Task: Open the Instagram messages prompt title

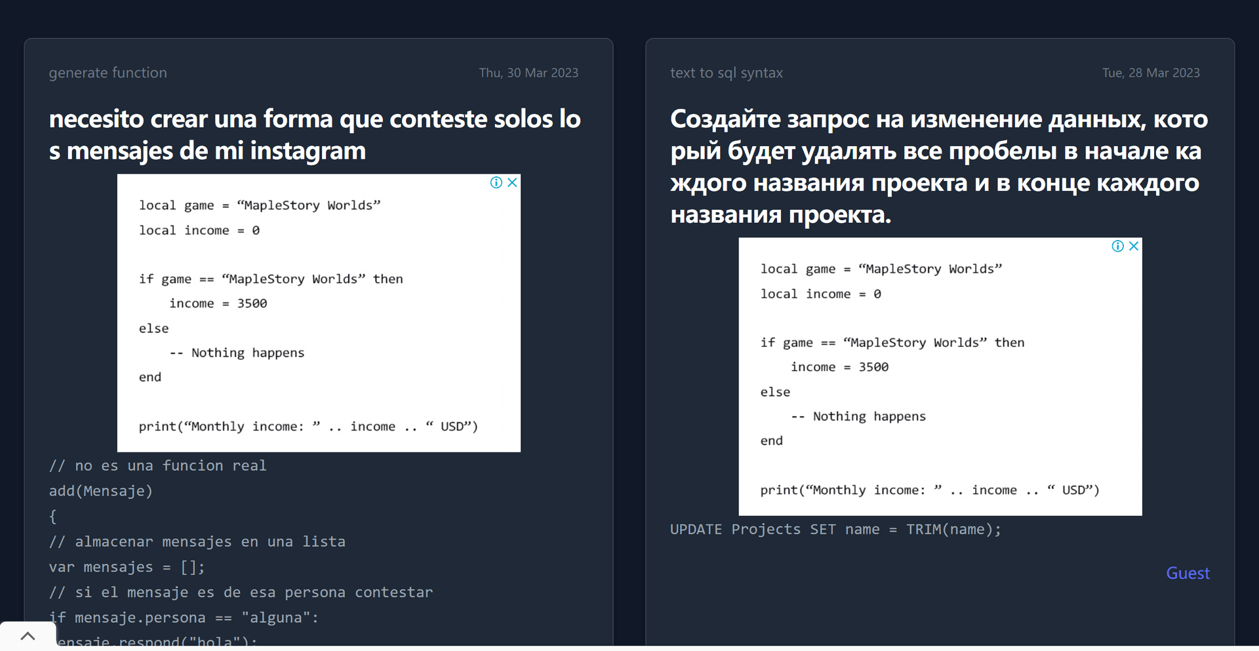Action: [x=315, y=134]
